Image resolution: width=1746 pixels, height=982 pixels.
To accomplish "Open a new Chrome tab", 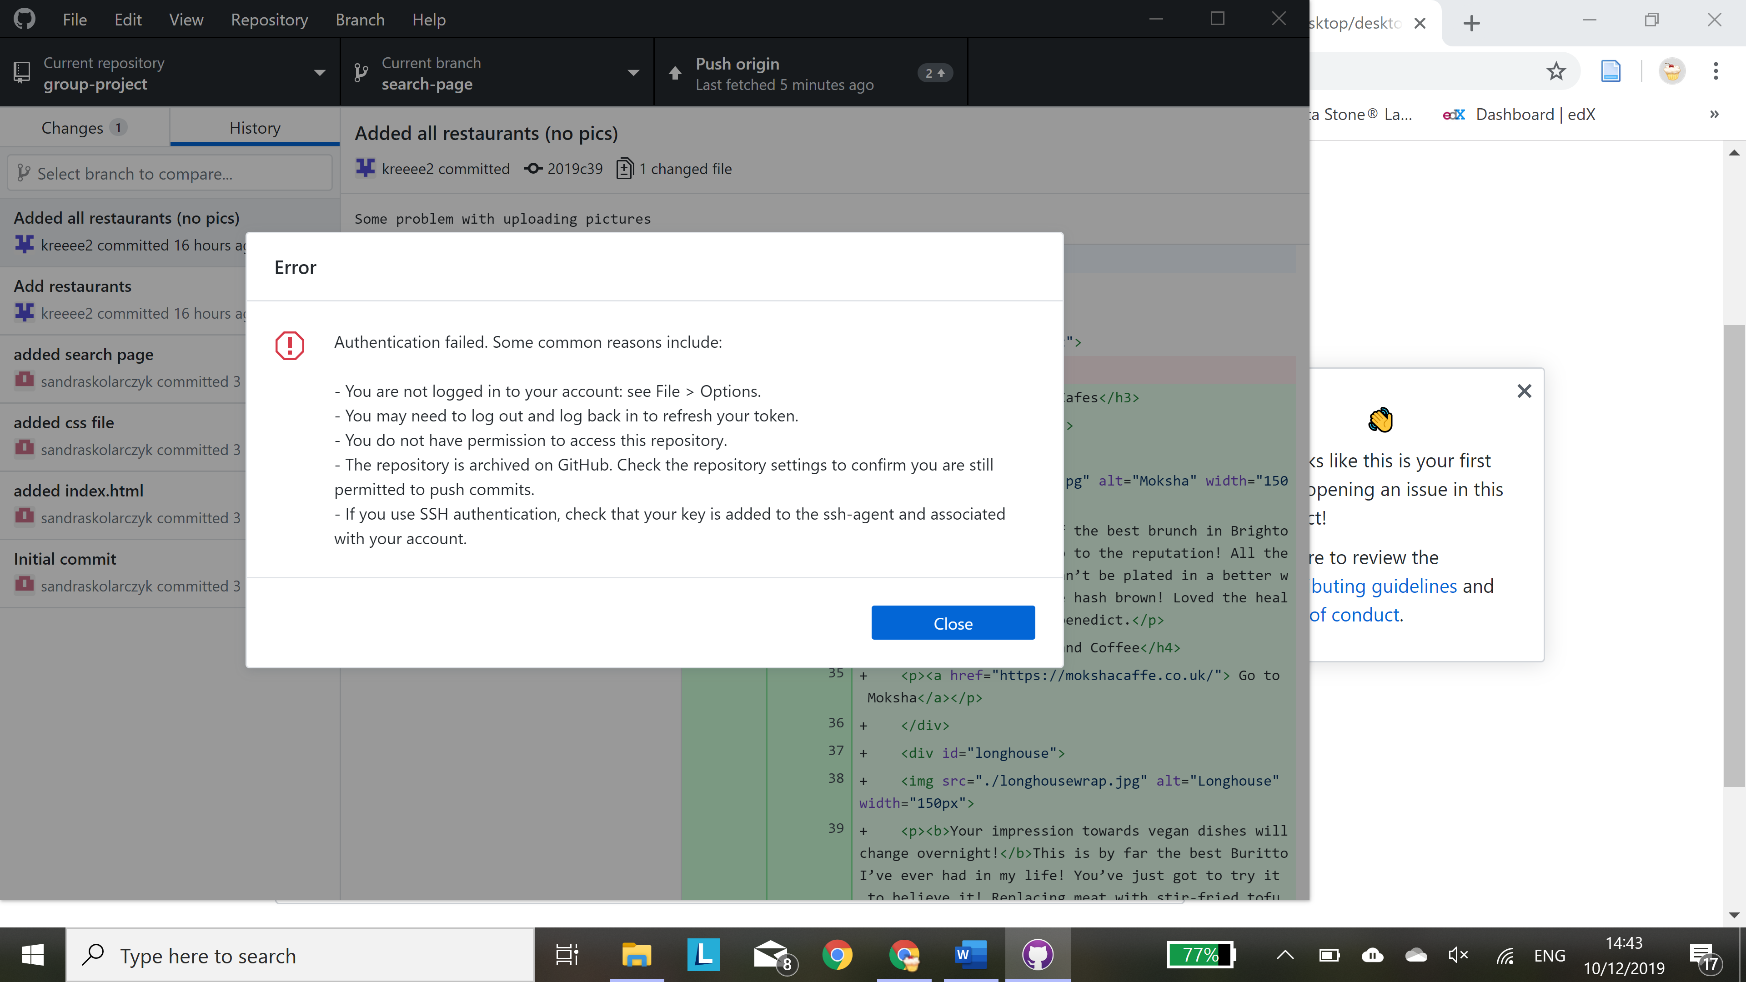I will coord(1471,23).
